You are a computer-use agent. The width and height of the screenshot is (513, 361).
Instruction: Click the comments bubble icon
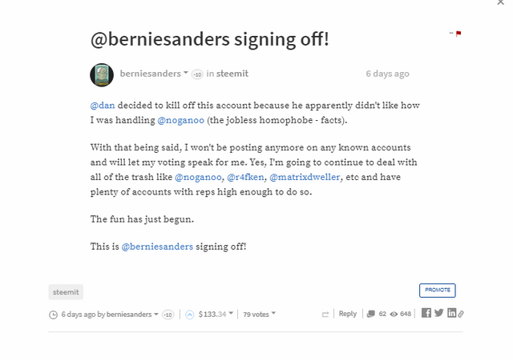370,314
